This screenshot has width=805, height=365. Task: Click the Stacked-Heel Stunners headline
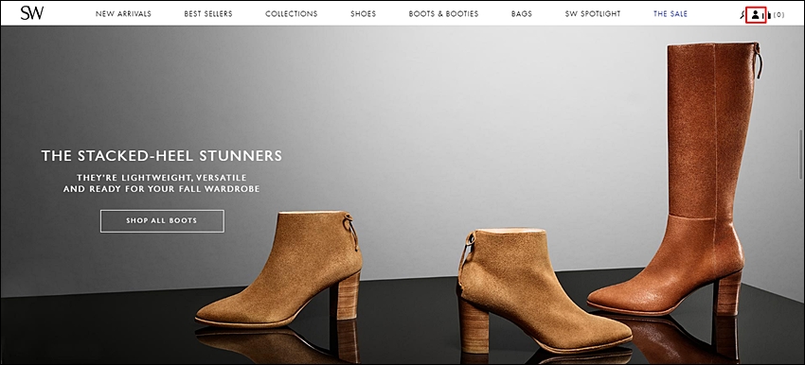tap(162, 155)
